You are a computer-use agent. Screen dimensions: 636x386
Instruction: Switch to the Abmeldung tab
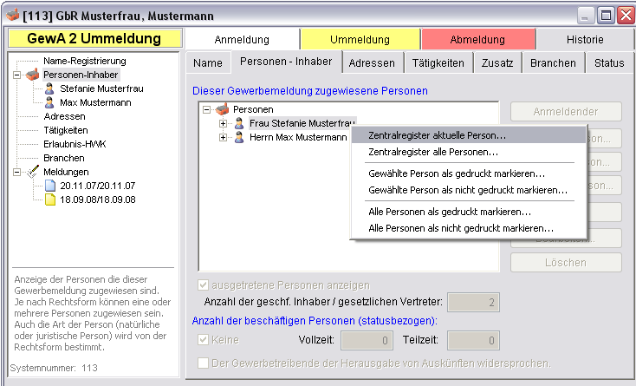(x=477, y=40)
